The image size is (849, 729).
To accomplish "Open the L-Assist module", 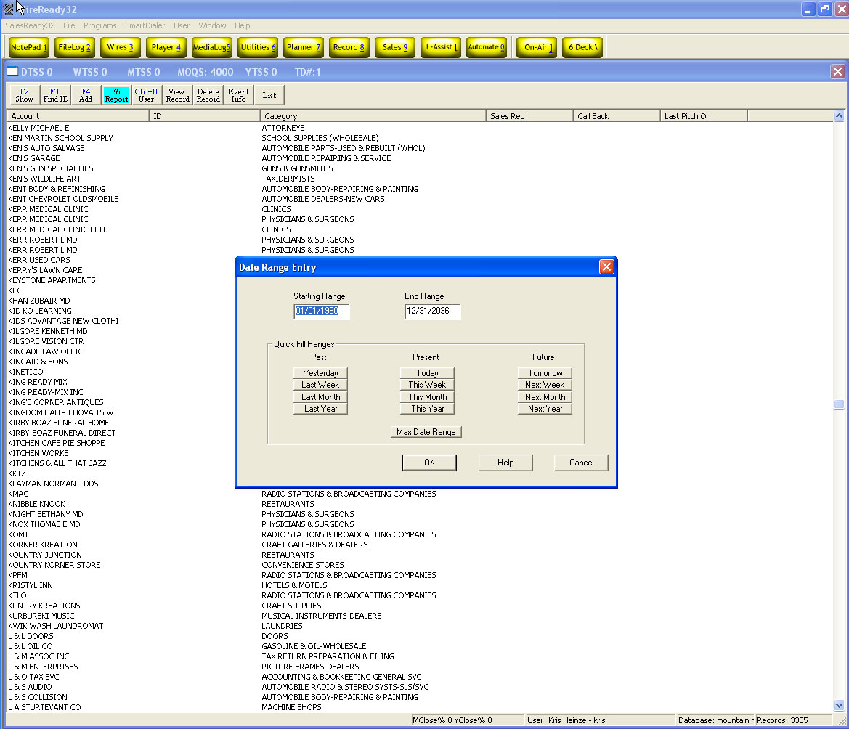I will (x=441, y=47).
